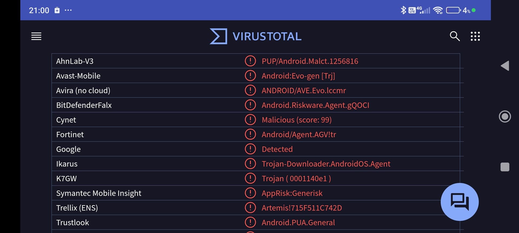Open the hamburger menu icon

click(x=36, y=36)
